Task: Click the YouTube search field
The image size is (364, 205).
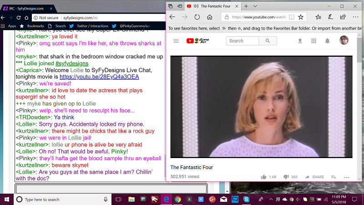Action: pyautogui.click(x=243, y=41)
